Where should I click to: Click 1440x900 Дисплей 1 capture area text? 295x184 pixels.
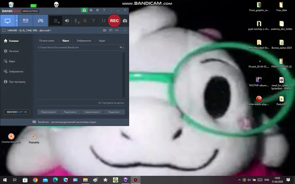click(x=29, y=30)
